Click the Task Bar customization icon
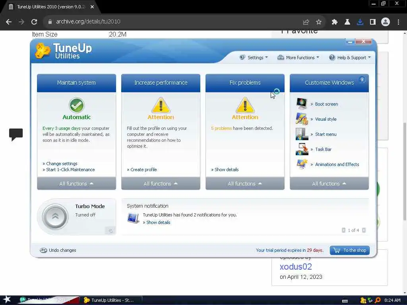 (302, 149)
